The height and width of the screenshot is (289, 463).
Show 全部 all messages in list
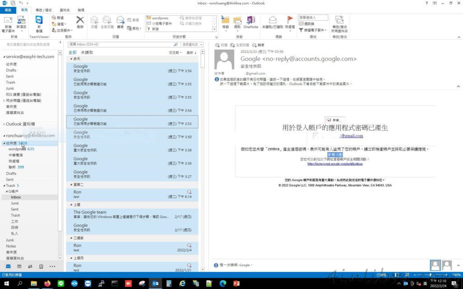pos(72,52)
